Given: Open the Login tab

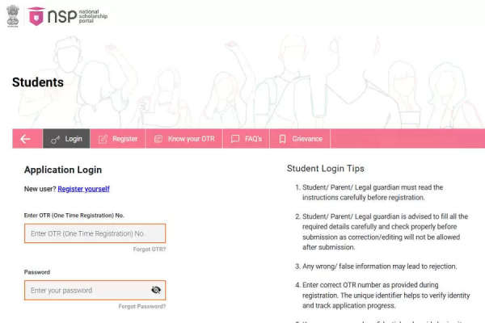Looking at the screenshot, I should tap(66, 139).
